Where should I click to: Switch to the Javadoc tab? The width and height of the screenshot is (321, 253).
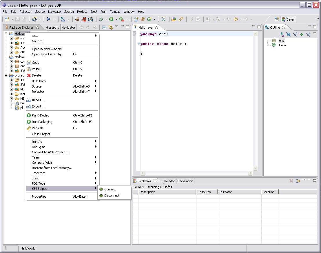pyautogui.click(x=169, y=181)
